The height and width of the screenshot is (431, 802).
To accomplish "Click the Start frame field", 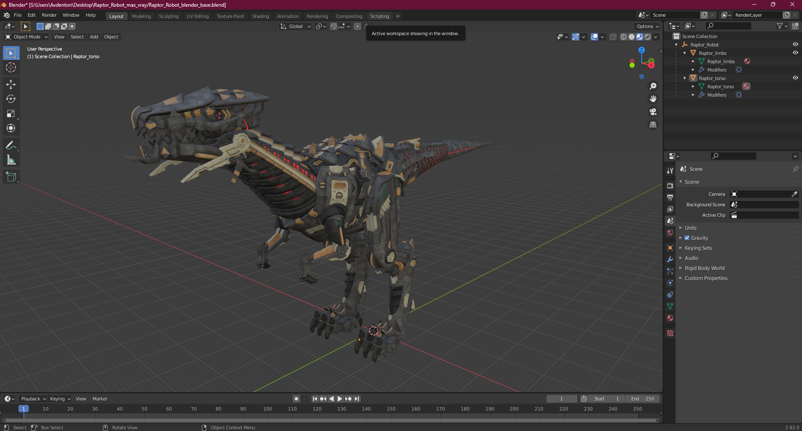I will coord(607,399).
